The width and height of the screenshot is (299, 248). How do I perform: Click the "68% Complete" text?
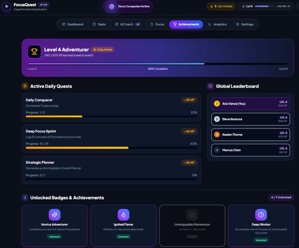pyautogui.click(x=158, y=69)
